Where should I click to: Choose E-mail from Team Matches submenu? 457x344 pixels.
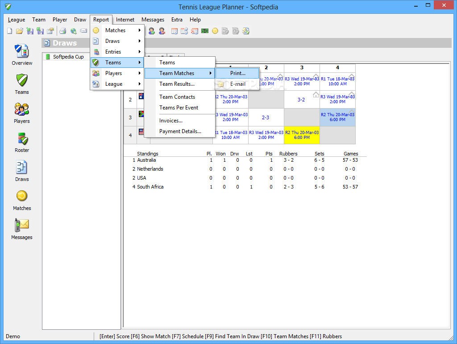click(x=237, y=84)
